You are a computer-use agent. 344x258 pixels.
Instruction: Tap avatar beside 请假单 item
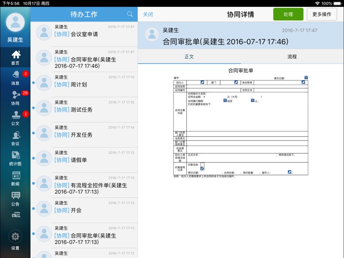click(x=44, y=158)
